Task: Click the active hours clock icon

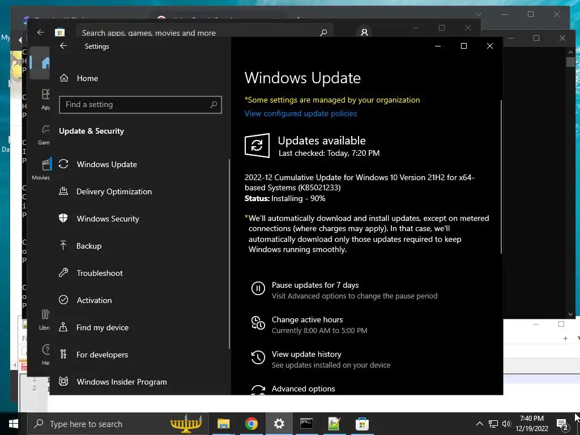Action: tap(258, 323)
